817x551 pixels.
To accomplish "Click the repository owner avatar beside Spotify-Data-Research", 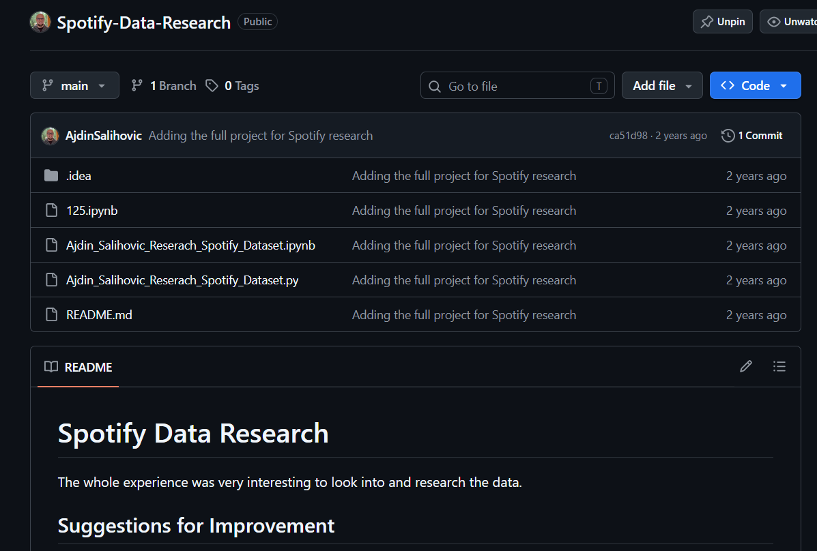I will click(x=40, y=22).
